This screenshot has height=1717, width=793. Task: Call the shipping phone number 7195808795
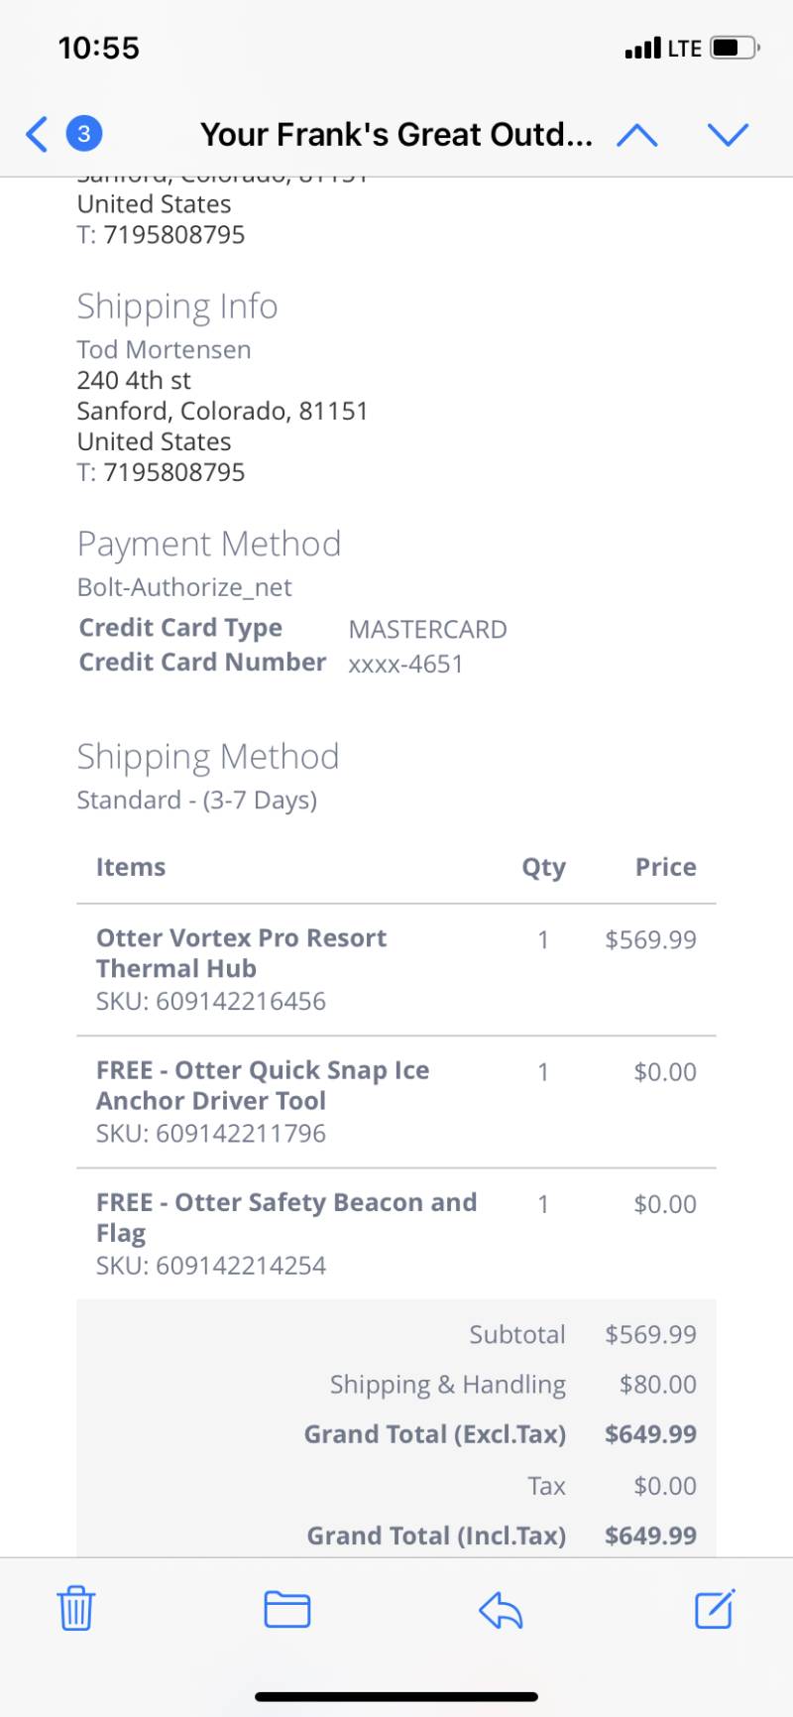[x=174, y=472]
